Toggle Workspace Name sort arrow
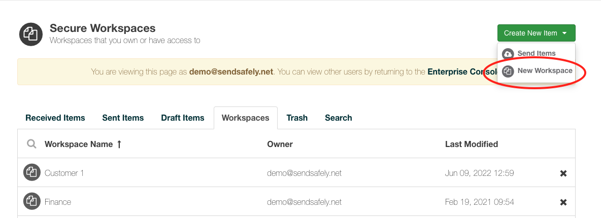 (x=119, y=144)
